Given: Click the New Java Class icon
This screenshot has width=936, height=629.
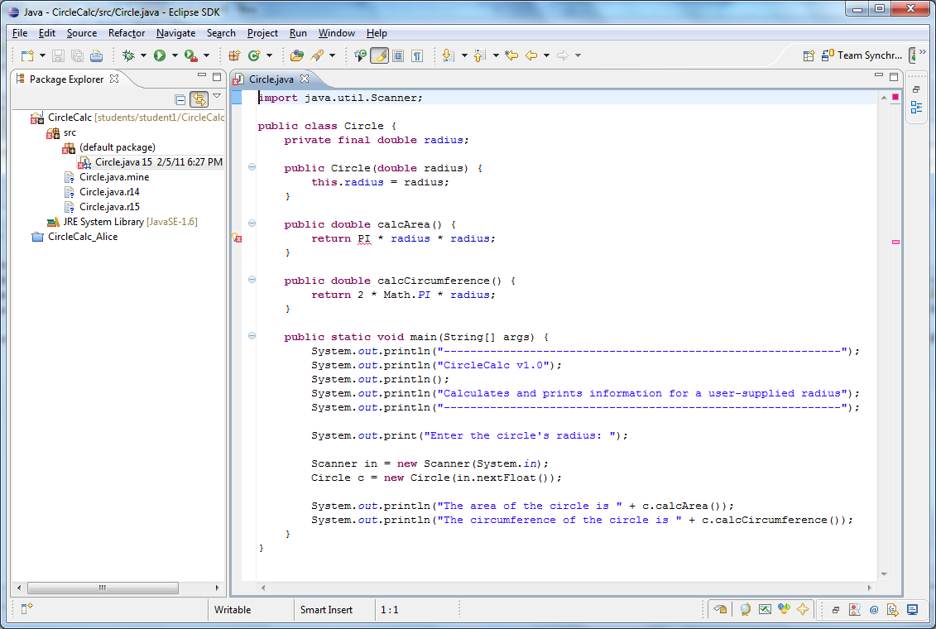Looking at the screenshot, I should pyautogui.click(x=254, y=55).
